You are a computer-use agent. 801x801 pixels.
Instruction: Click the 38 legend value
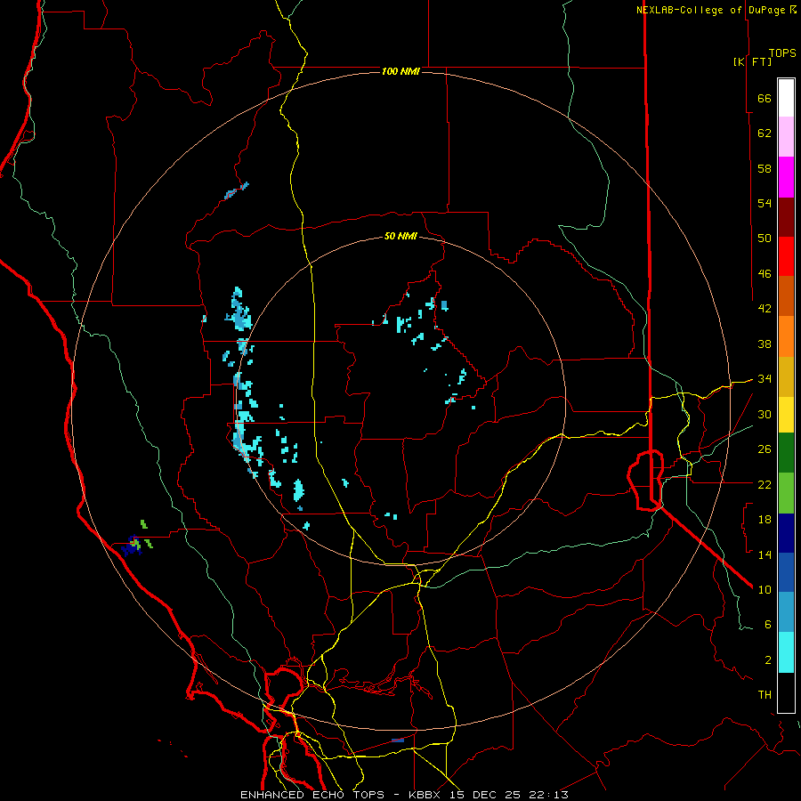tap(765, 344)
